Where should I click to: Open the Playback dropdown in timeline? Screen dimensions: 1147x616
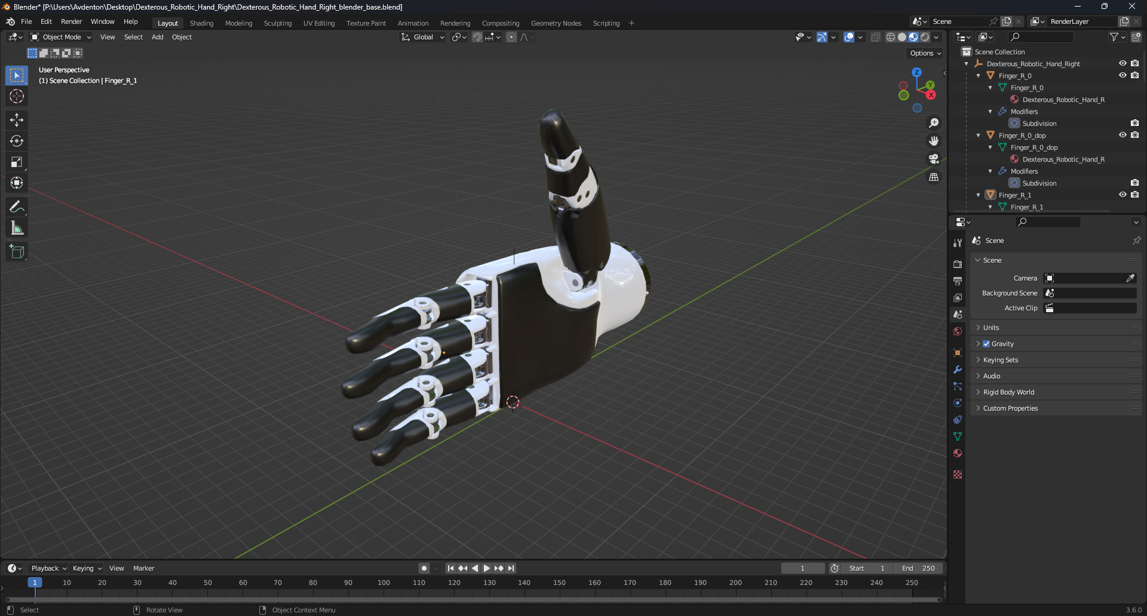49,568
